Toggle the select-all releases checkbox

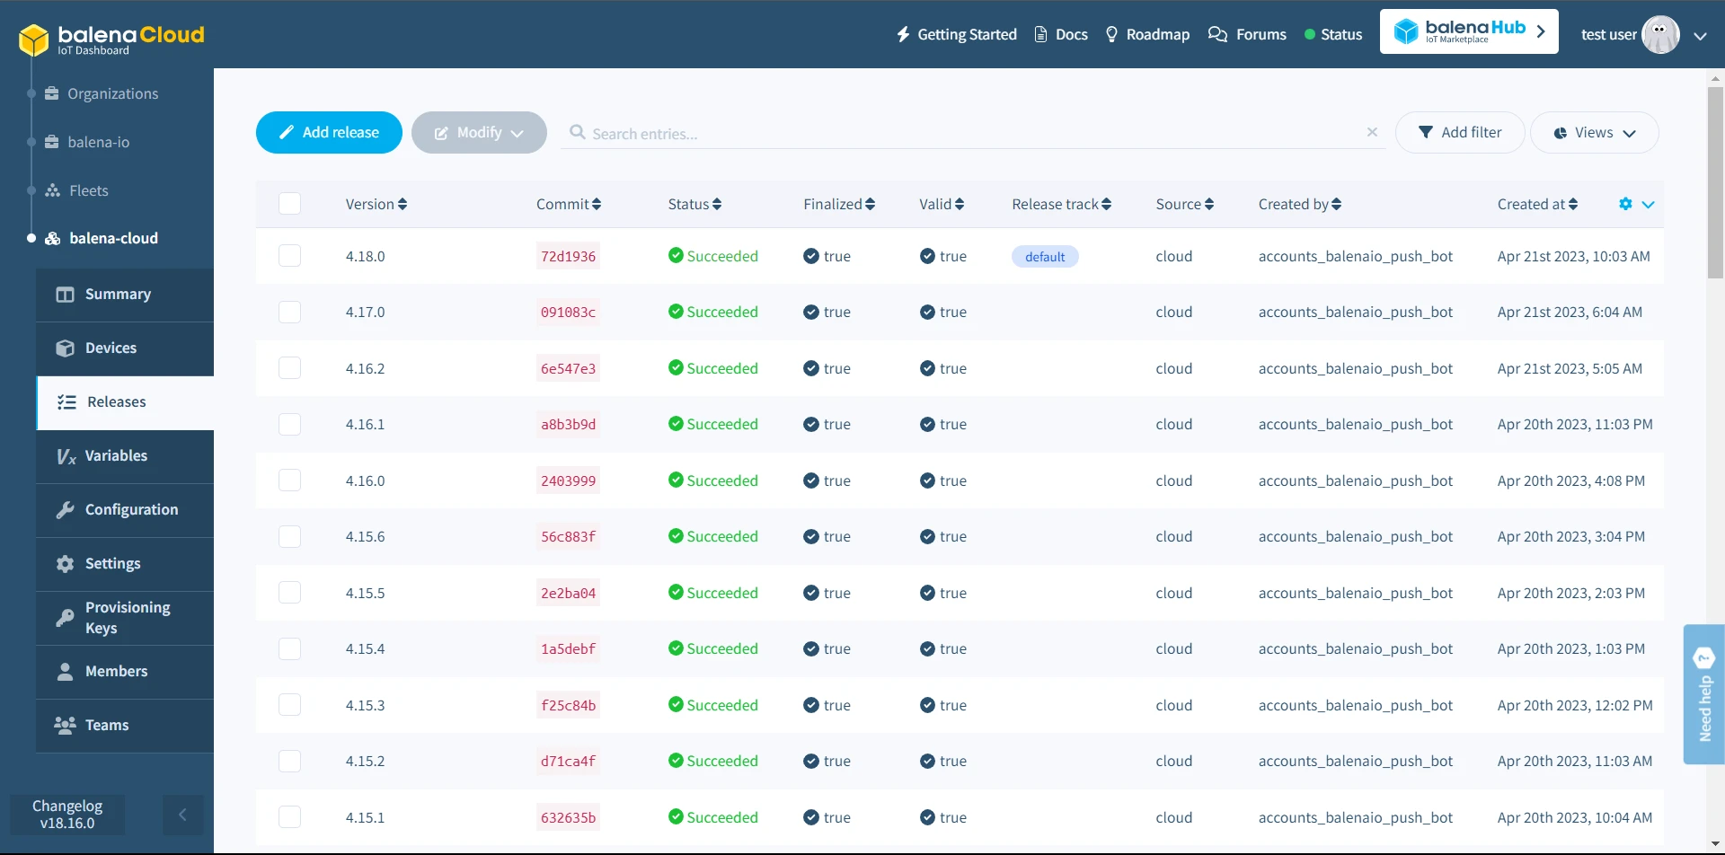coord(289,204)
